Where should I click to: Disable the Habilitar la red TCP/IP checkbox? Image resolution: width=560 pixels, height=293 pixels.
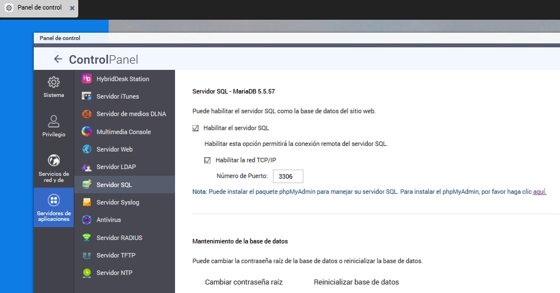(x=208, y=160)
